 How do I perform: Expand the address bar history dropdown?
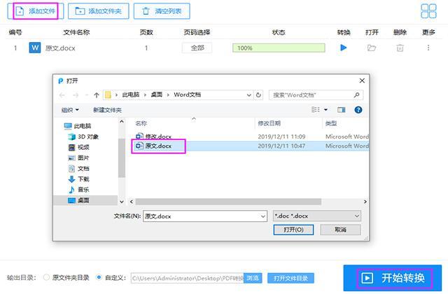249,95
